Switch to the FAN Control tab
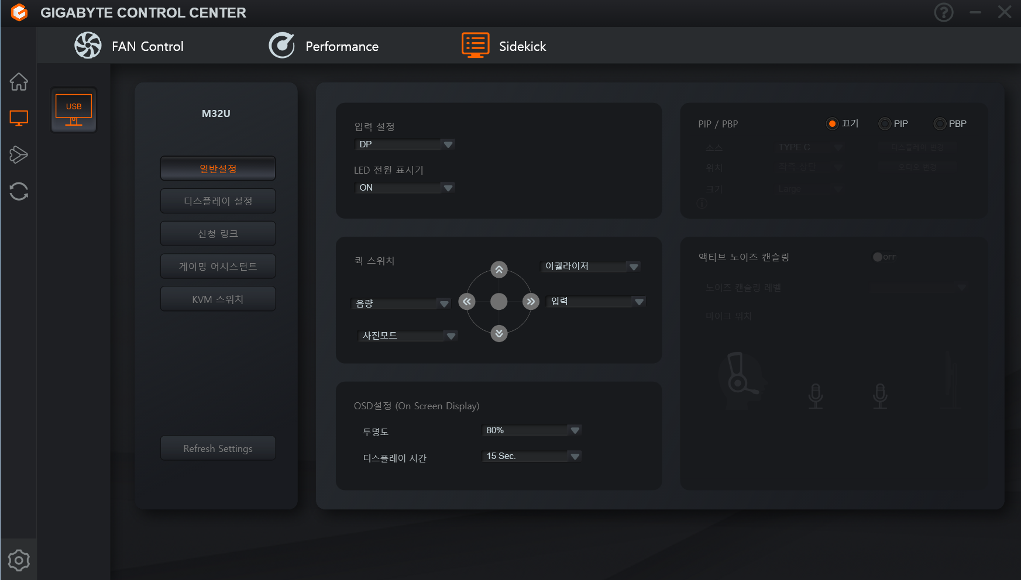The width and height of the screenshot is (1021, 580). tap(129, 46)
